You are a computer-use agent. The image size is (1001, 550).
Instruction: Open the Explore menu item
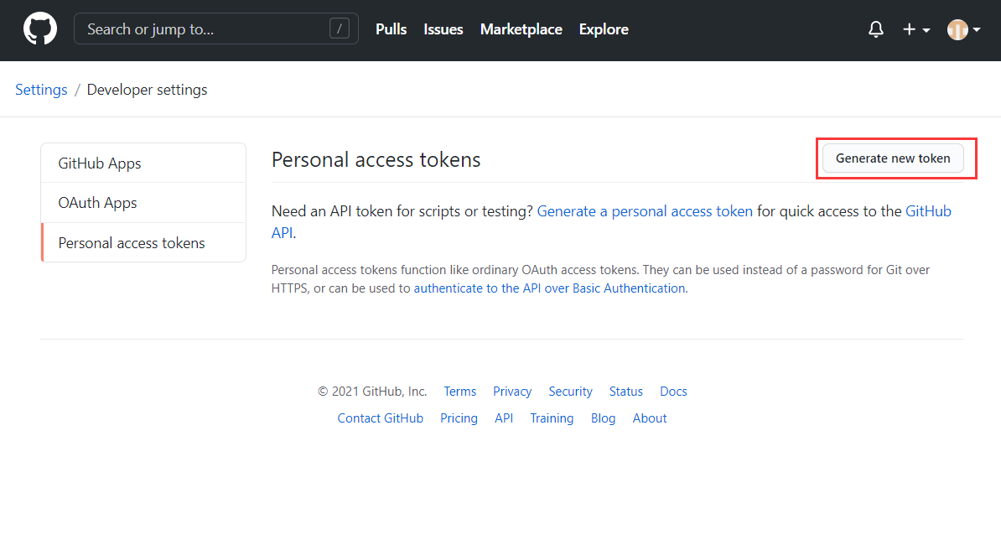603,29
